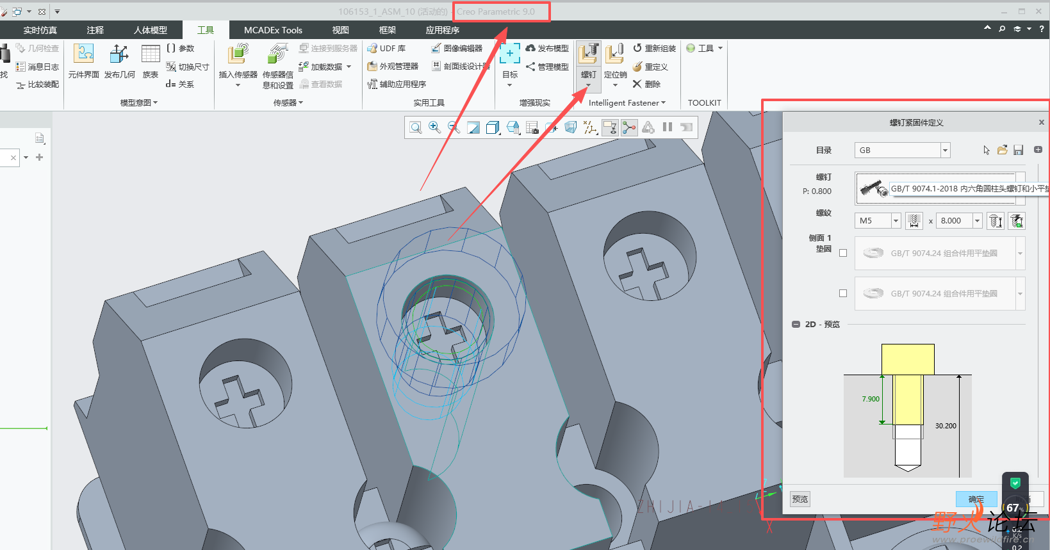Open the 8.000 screw length dropdown
Screen dimensions: 1050x550
tap(978, 221)
